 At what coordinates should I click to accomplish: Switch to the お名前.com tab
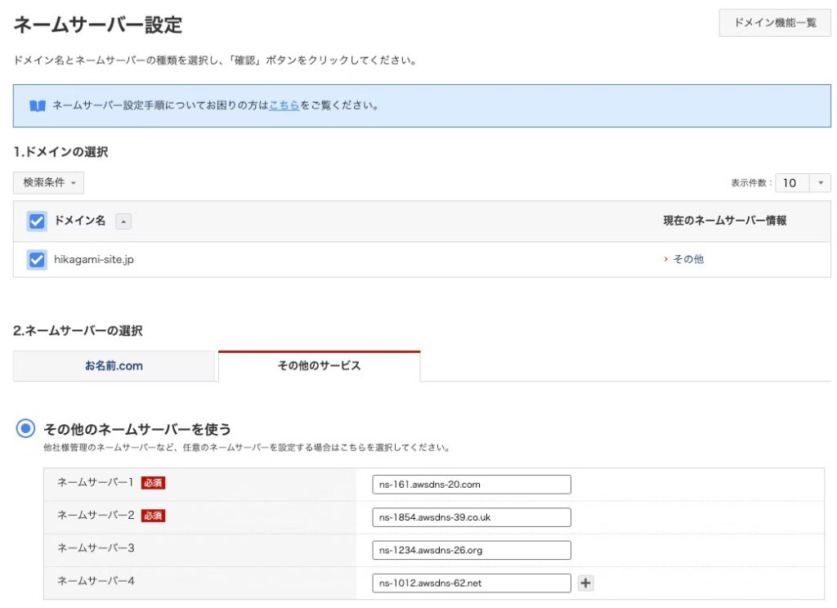pyautogui.click(x=114, y=366)
